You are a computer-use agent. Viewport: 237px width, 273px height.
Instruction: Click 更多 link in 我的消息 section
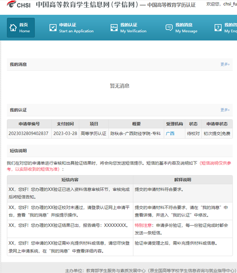(225, 64)
